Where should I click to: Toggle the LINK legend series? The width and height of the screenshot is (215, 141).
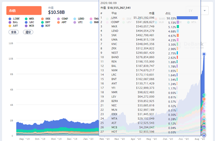[x=14, y=19]
